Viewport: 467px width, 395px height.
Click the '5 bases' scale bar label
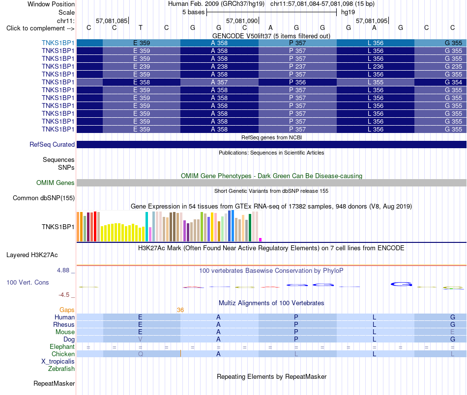pyautogui.click(x=194, y=12)
